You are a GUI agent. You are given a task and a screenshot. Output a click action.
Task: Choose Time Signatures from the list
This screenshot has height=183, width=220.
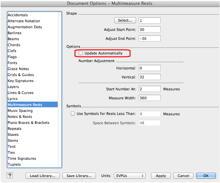[22, 158]
